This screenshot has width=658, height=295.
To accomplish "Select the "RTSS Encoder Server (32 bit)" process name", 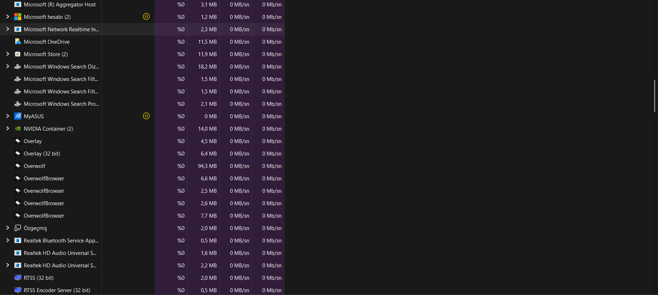I will [57, 290].
